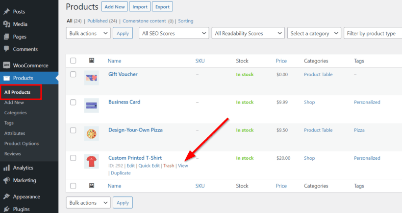The height and width of the screenshot is (213, 402).
Task: Click View under Custom Printed T-Shirt
Action: point(183,166)
